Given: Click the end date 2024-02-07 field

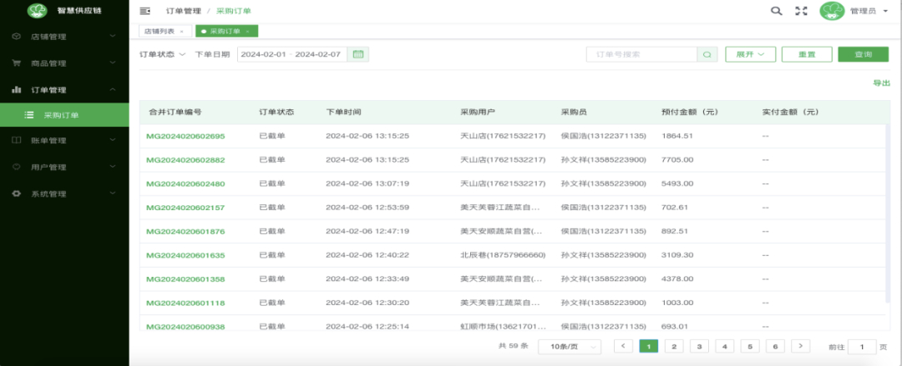Looking at the screenshot, I should coord(317,54).
